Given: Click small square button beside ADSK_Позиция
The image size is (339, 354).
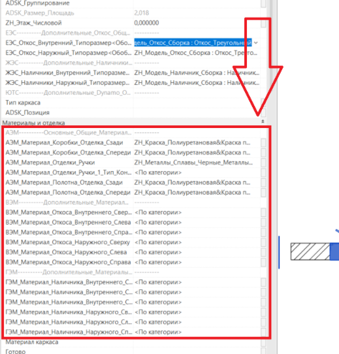Looking at the screenshot, I should (263, 112).
